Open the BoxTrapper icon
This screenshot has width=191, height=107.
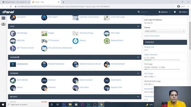(x=44, y=18)
